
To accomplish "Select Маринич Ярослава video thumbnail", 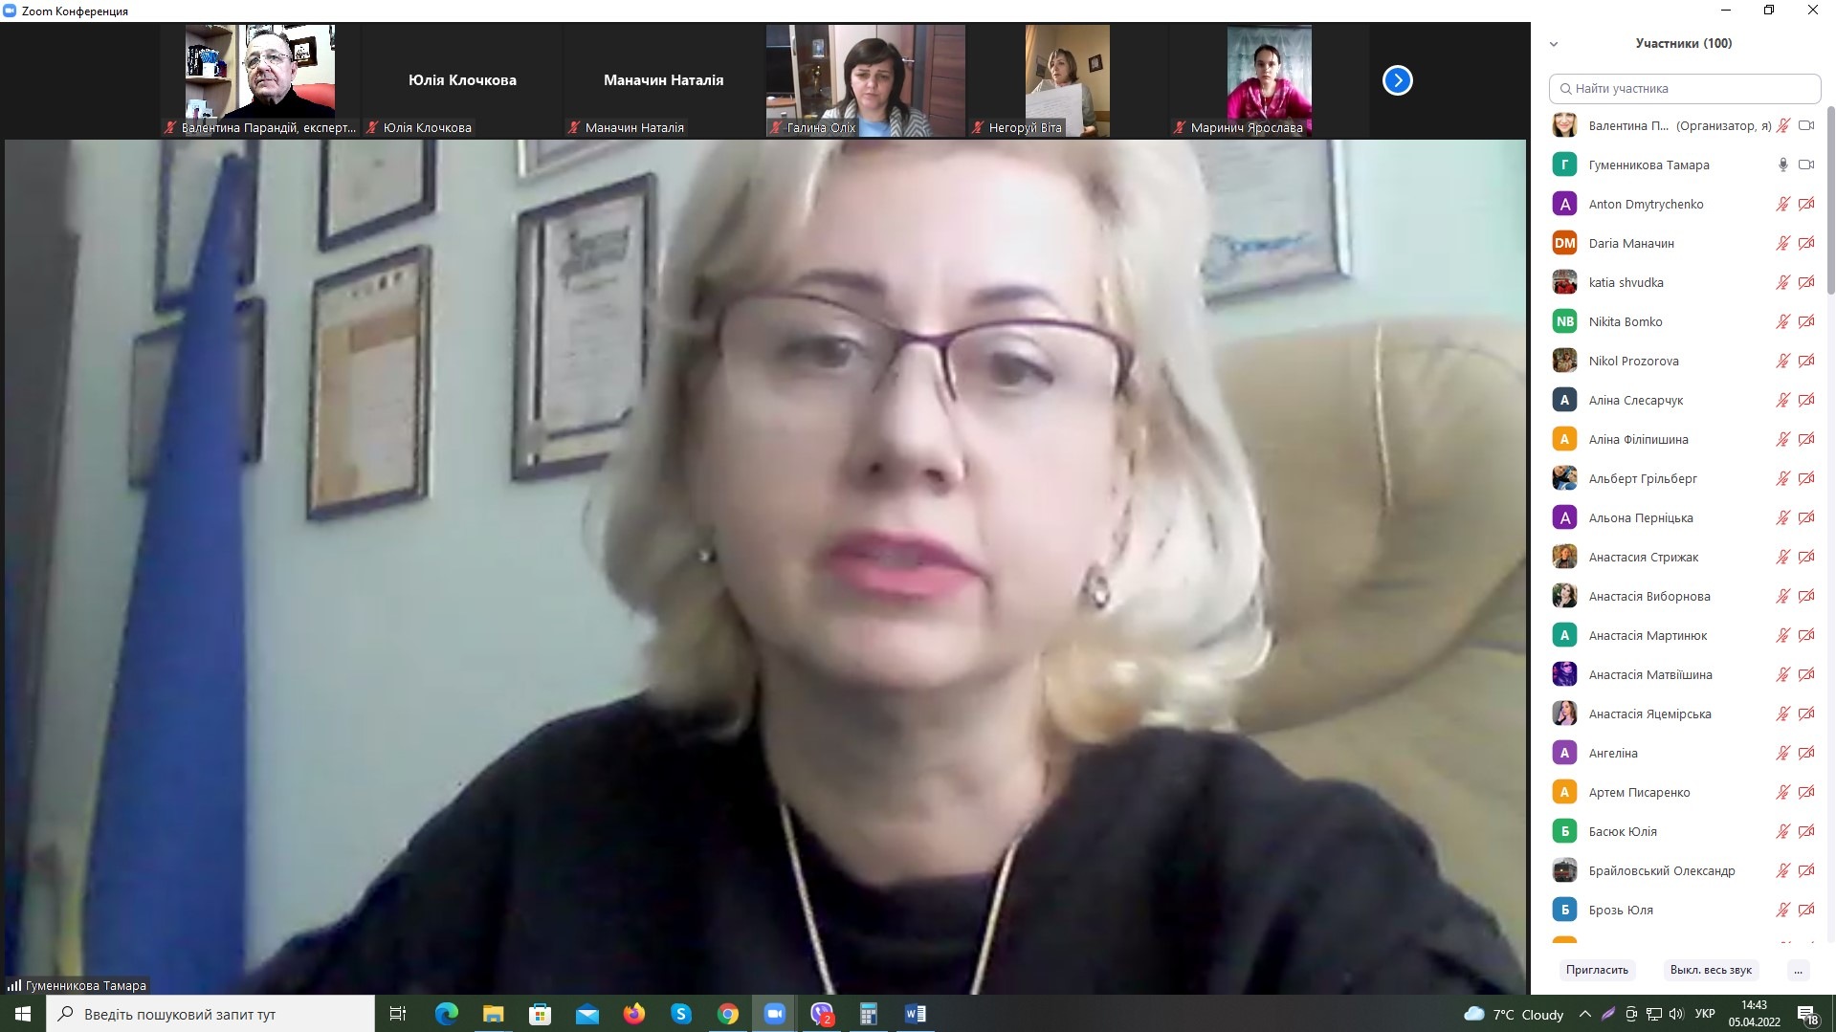I will (x=1270, y=80).
